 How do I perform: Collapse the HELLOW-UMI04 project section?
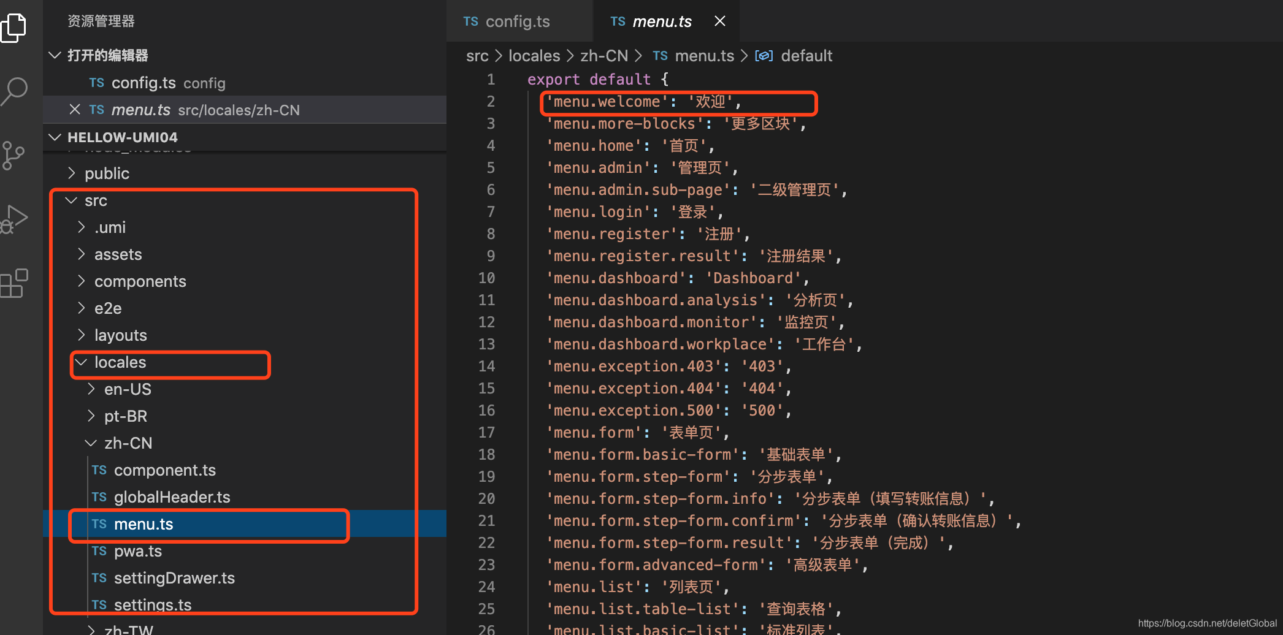55,137
